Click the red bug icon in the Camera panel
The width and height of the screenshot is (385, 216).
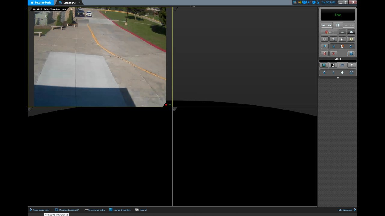click(325, 54)
